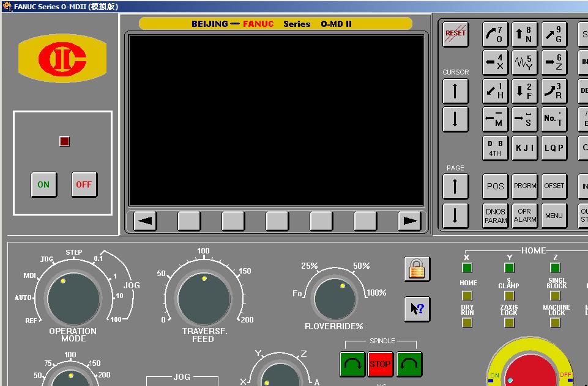588x386 pixels.
Task: Click the D B 4TH key
Action: (495, 148)
